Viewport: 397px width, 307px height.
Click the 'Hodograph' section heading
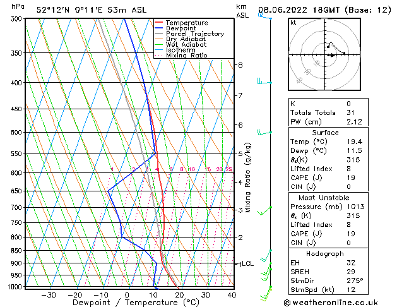325,254
